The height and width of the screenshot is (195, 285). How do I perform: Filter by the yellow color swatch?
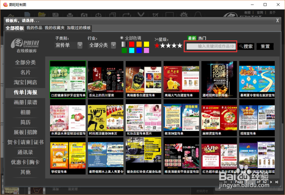click(146, 44)
